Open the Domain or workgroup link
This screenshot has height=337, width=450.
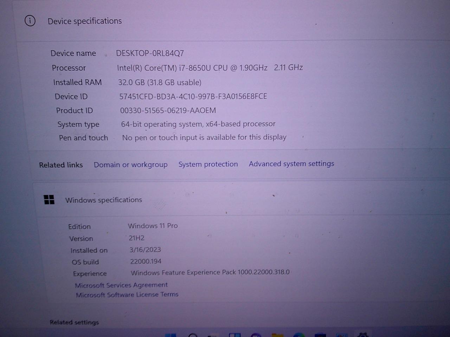(x=130, y=165)
